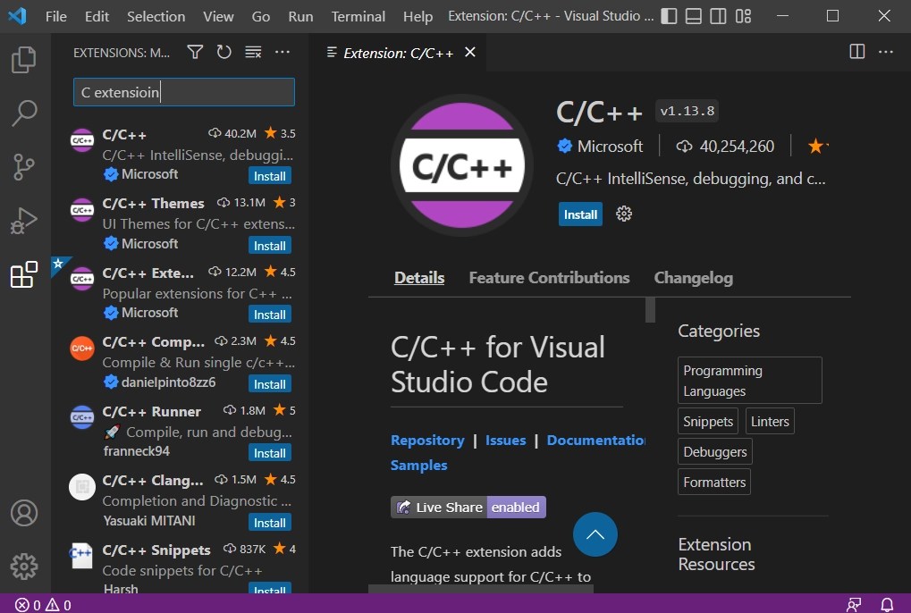Image resolution: width=911 pixels, height=613 pixels.
Task: Open editor more actions ellipsis
Action: [x=885, y=52]
